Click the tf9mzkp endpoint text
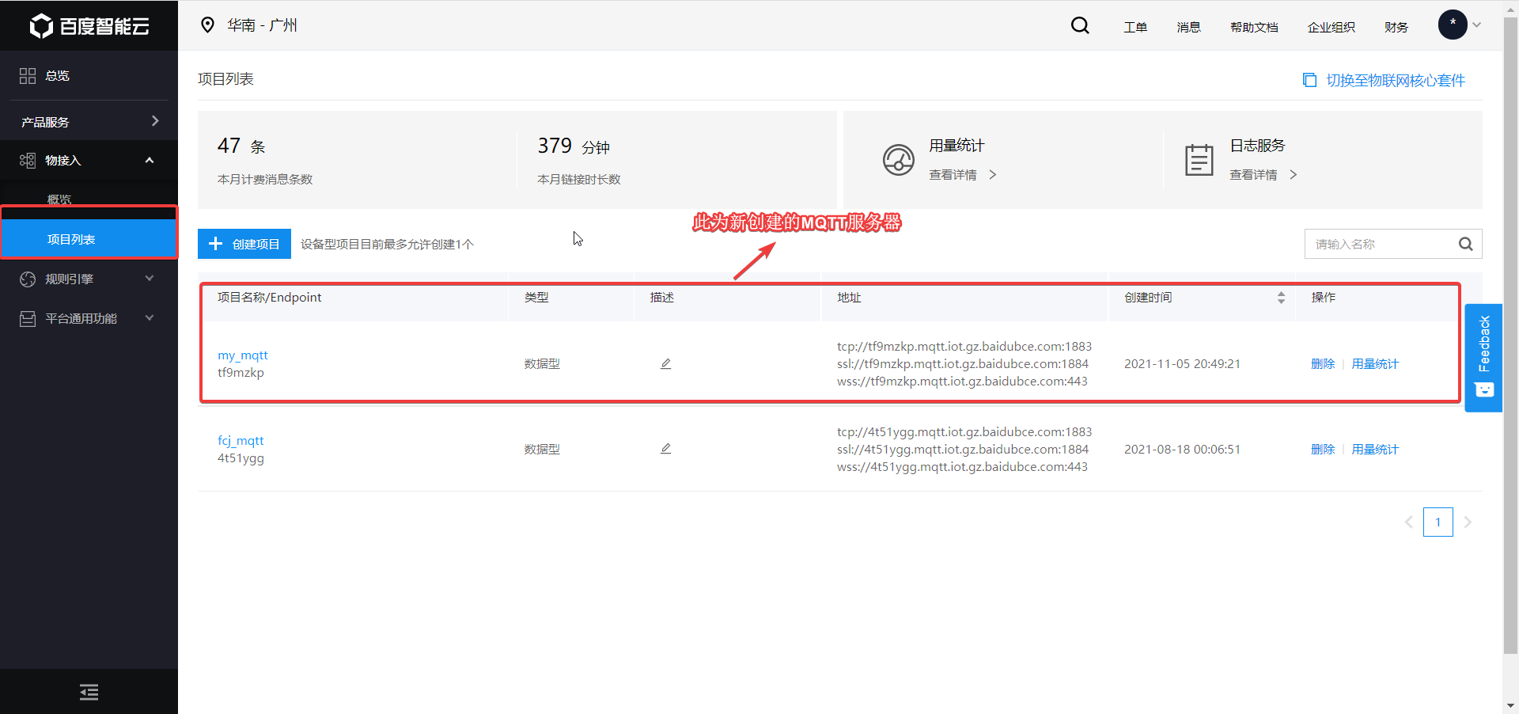1519x714 pixels. pyautogui.click(x=241, y=373)
